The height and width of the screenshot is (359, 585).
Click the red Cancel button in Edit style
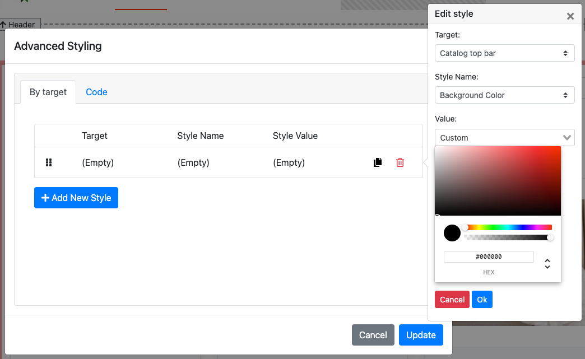click(452, 300)
